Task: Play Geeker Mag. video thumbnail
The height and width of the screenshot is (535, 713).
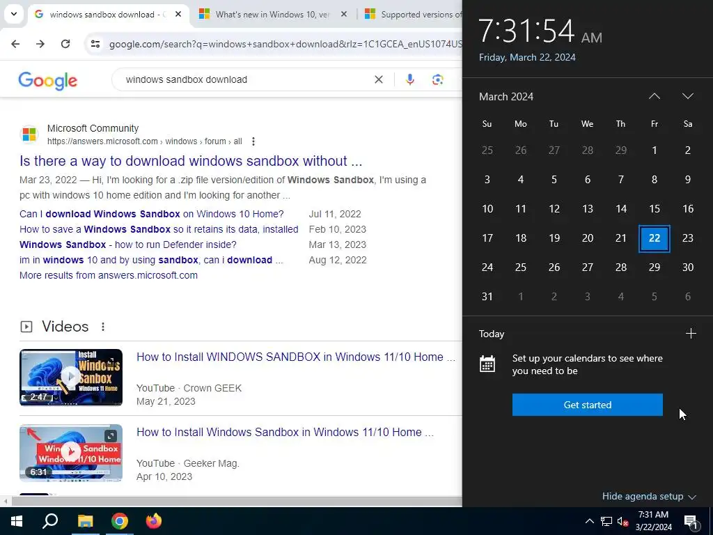Action: tap(71, 453)
